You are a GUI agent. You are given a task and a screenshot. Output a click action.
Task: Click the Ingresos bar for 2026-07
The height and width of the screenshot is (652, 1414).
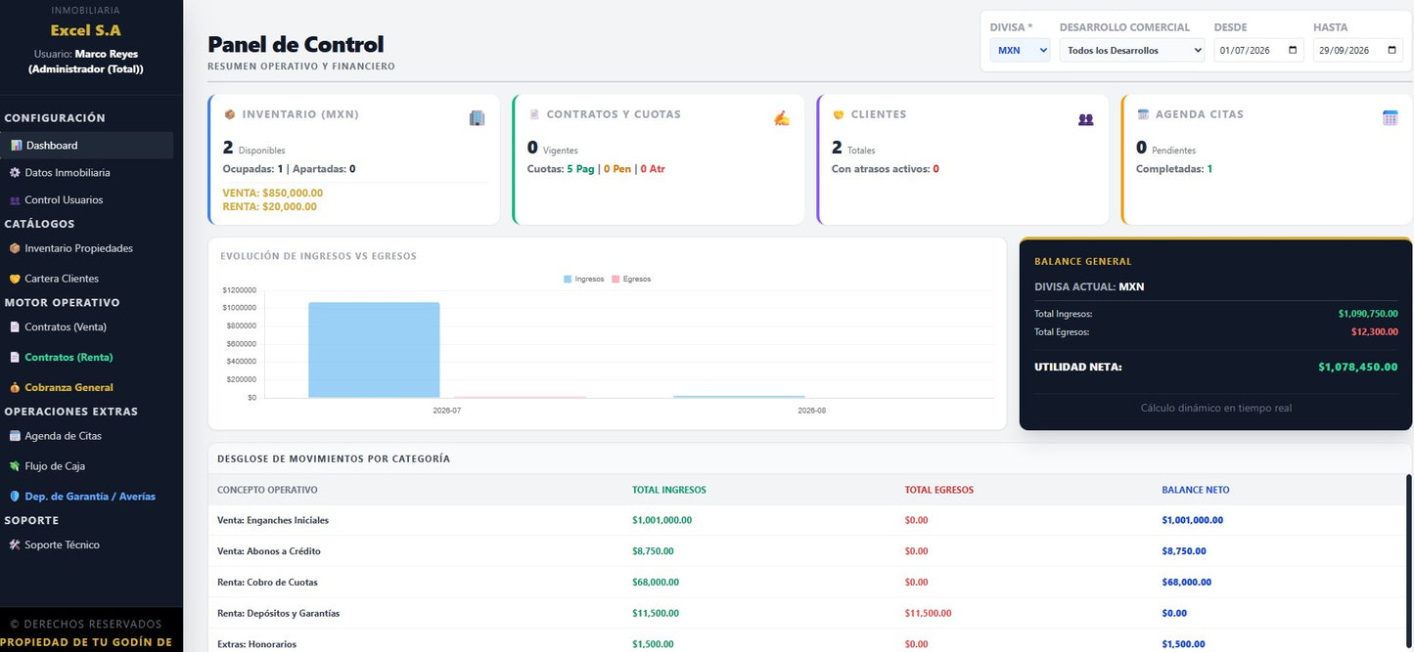coord(374,350)
